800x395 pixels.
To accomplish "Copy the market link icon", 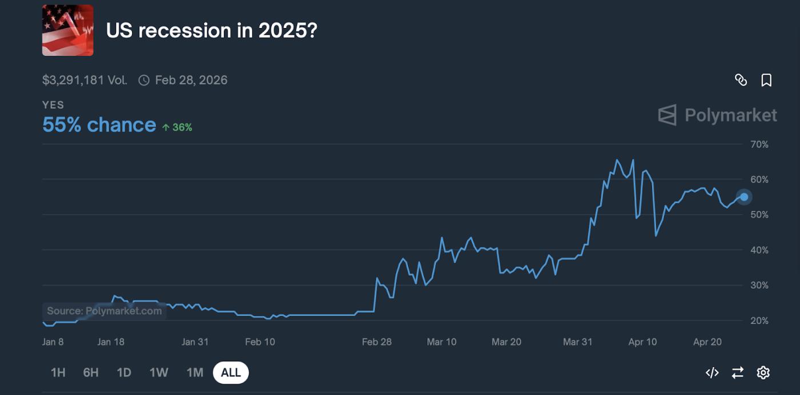I will coord(741,80).
